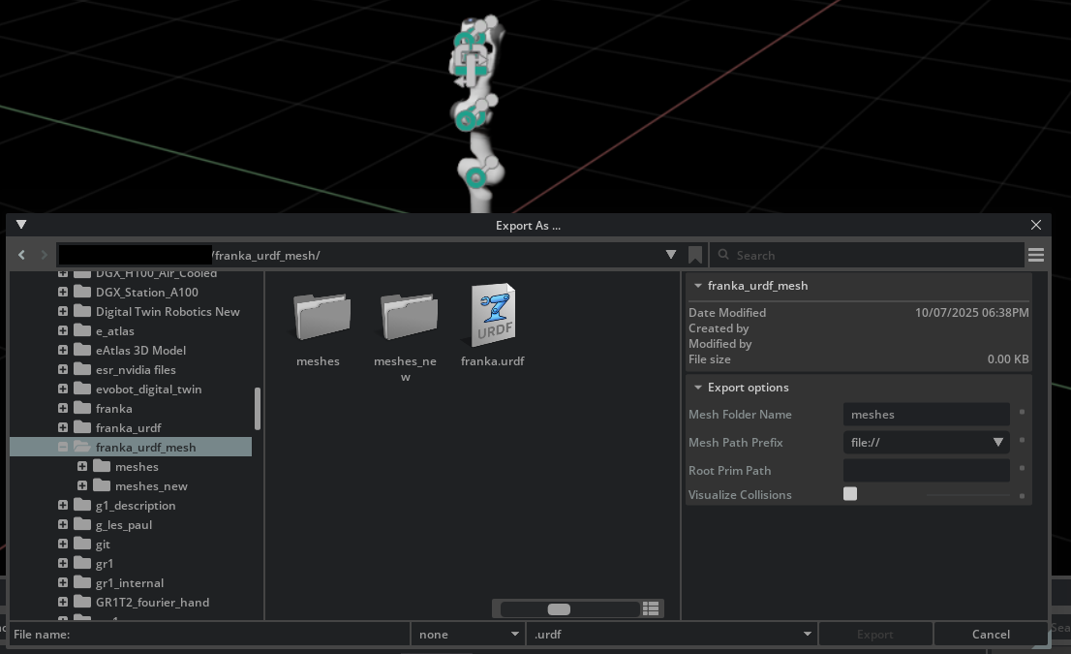1071x654 pixels.
Task: Open the Mesh Path Prefix file:// dropdown
Action: [x=998, y=442]
